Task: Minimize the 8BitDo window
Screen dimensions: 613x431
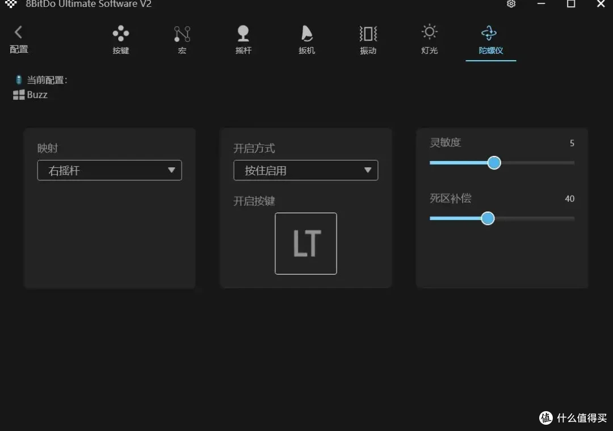Action: pos(541,4)
